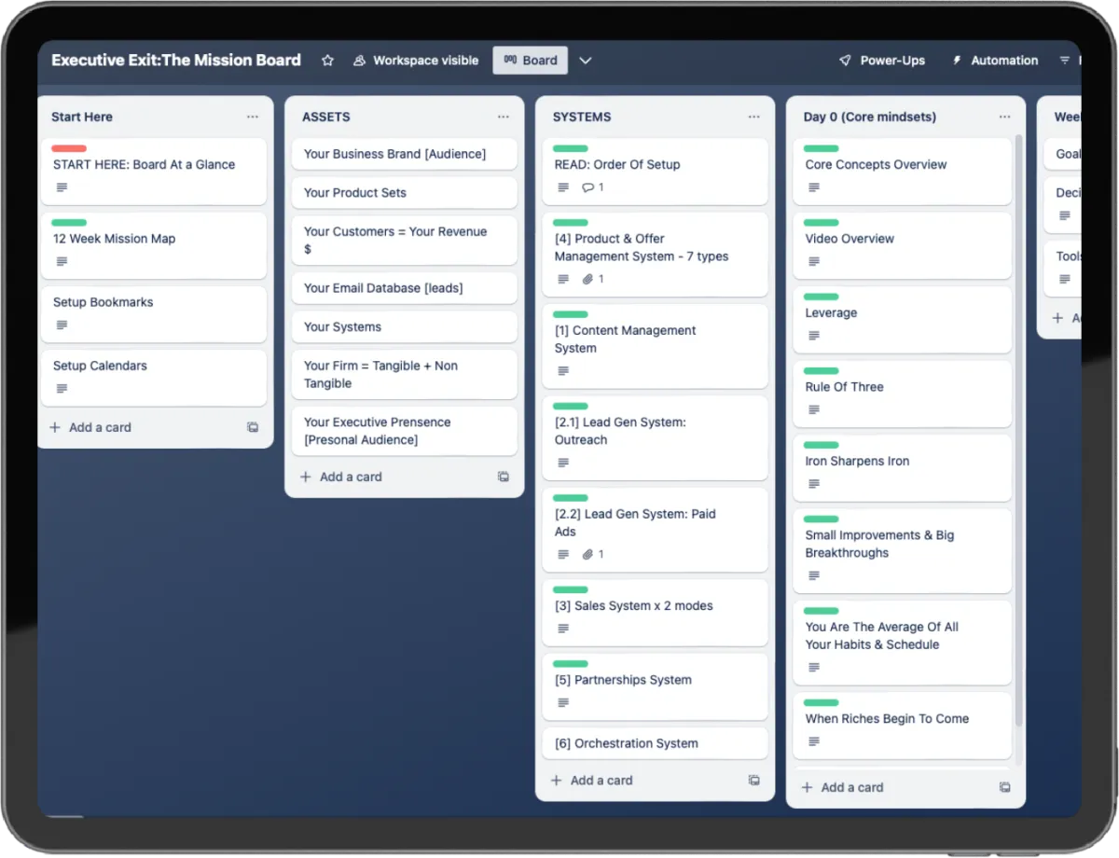Open START HERE: Board At a Glance card

(x=154, y=172)
